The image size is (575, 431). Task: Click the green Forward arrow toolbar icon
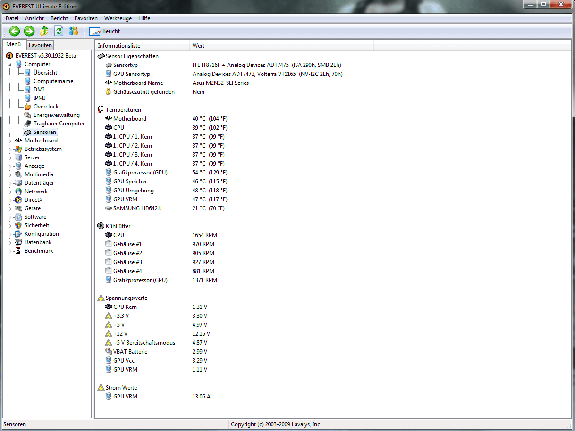(29, 31)
